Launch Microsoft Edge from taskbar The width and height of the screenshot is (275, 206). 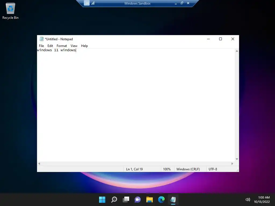click(x=161, y=200)
